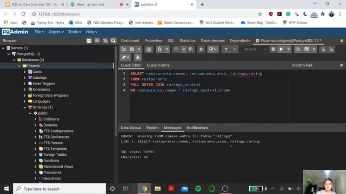Open the NUS Libraries Proxy bookmark
Screen dimensions: 346x194
(105, 23)
